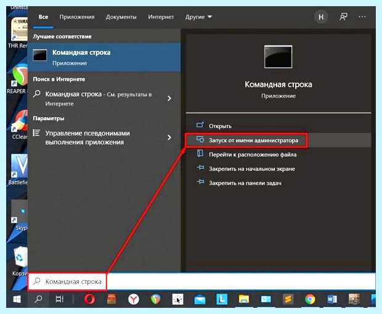Viewport: 382px width, 314px height.
Task: Click the file location folder icon
Action: (200, 153)
